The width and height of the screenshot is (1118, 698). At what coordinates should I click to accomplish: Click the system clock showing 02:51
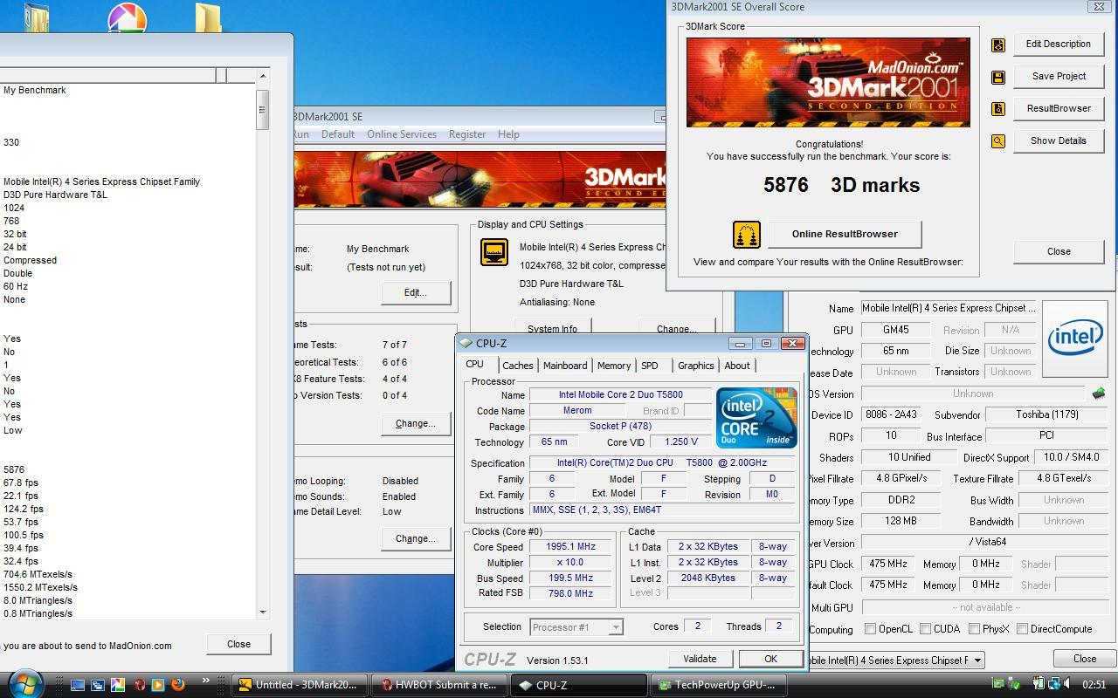point(1094,685)
